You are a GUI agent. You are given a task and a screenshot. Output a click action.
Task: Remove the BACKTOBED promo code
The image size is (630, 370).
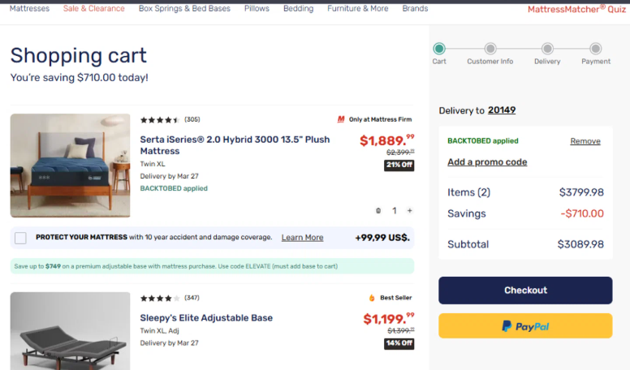point(585,141)
